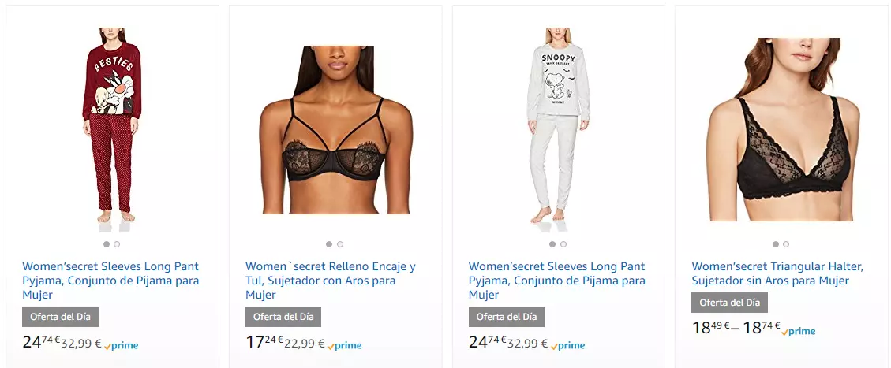The height and width of the screenshot is (368, 891).
Task: Open Relleno Encaje y Tul Sujetador link
Action: pos(331,281)
